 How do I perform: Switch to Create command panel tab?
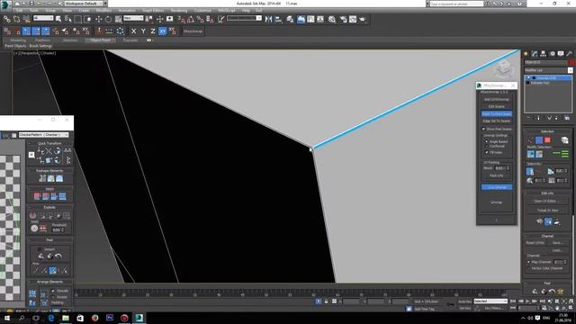coord(526,54)
